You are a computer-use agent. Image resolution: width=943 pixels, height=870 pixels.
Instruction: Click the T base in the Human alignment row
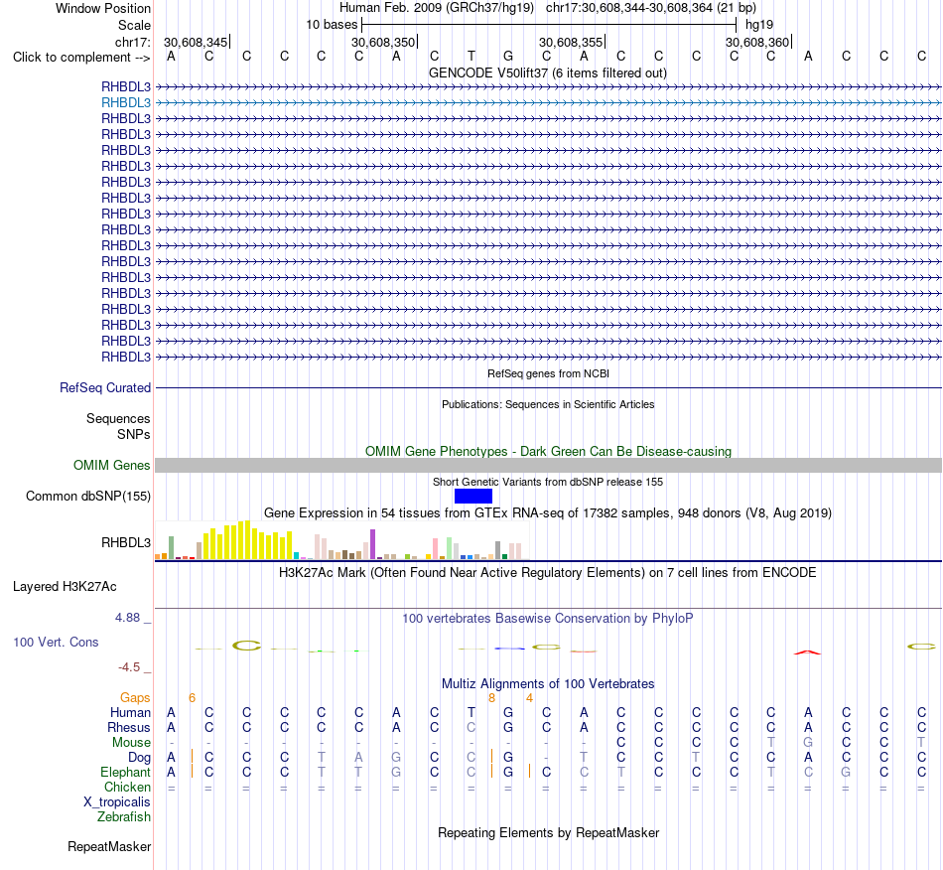click(471, 712)
